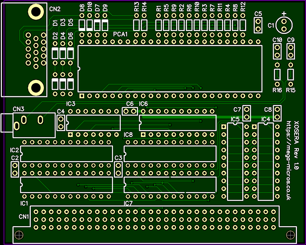
Task: Select the IC4 chip footprint
Action: pos(266,162)
